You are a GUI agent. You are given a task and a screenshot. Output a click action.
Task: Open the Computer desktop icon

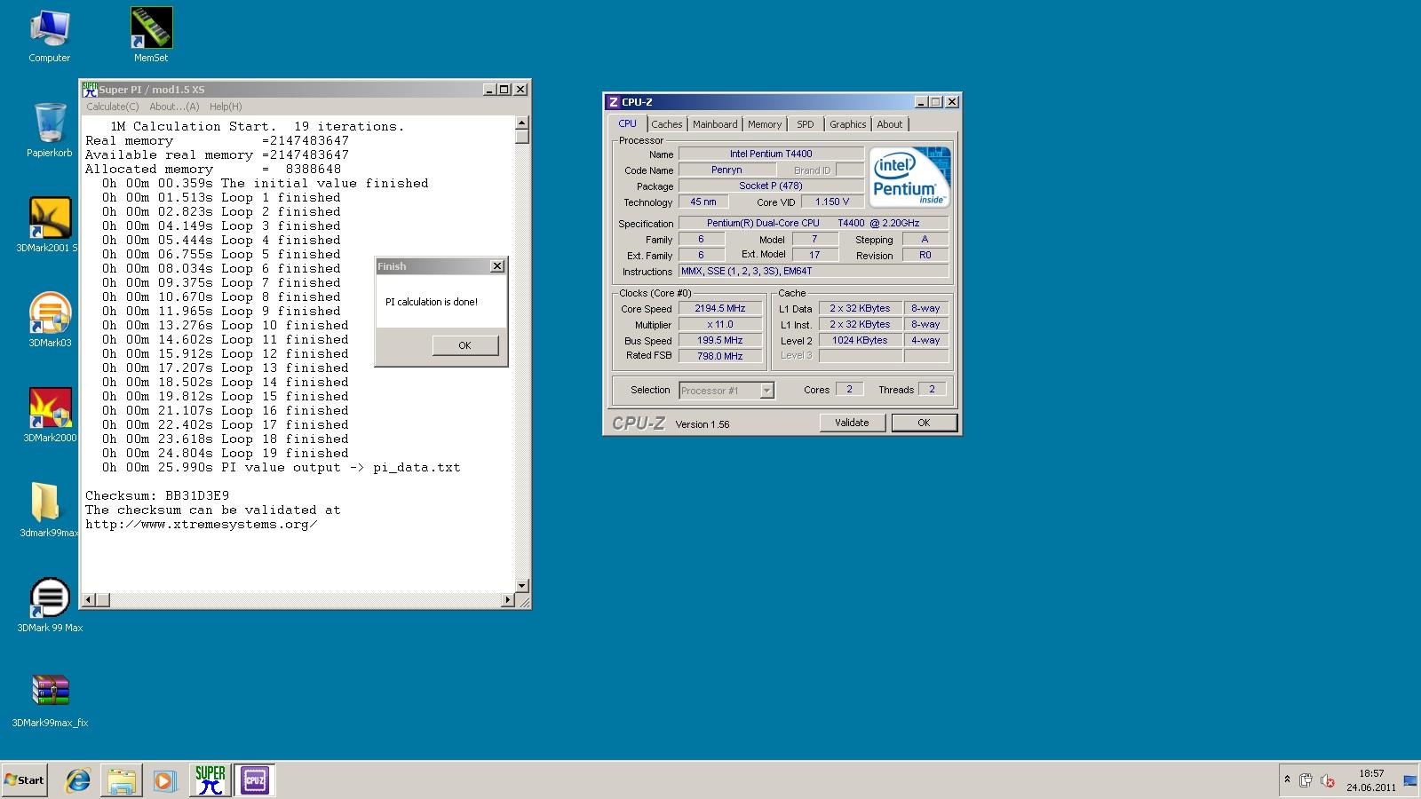pos(50,36)
